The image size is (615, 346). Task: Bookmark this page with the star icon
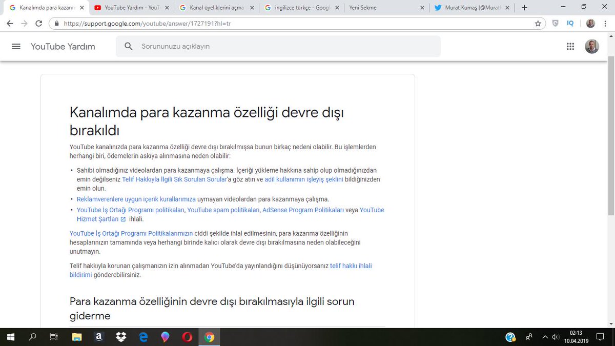[x=538, y=23]
